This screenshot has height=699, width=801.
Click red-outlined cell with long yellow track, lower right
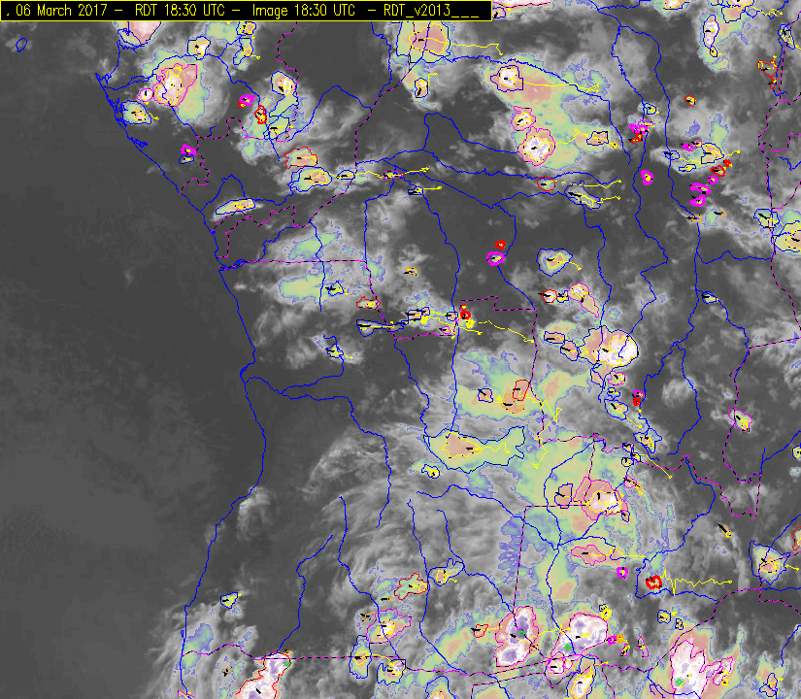pyautogui.click(x=654, y=582)
